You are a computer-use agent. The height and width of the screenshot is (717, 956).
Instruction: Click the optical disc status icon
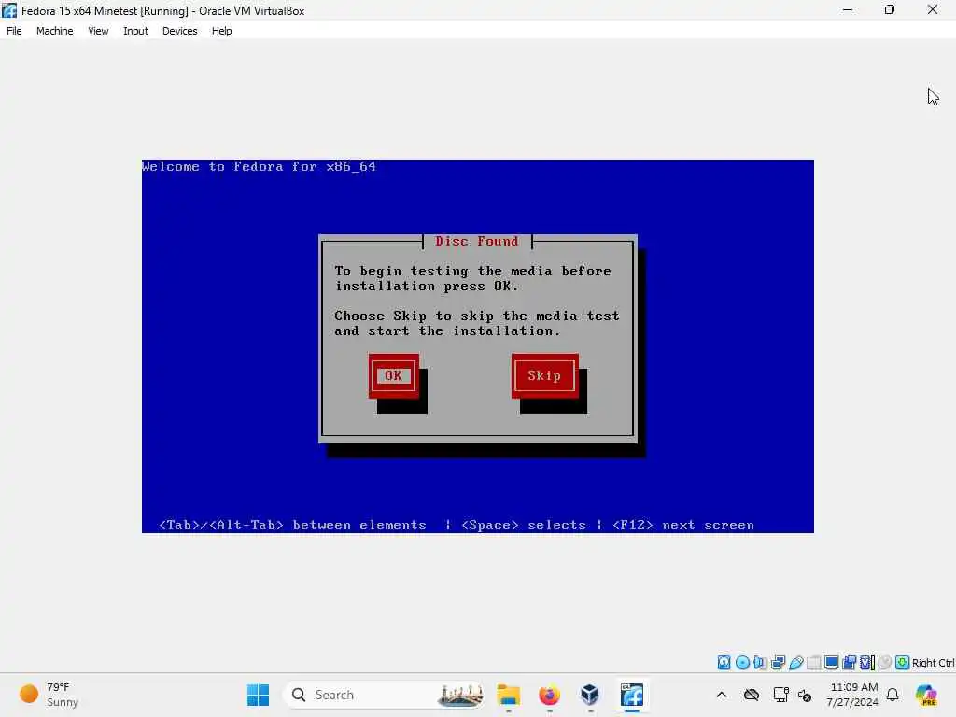[742, 663]
